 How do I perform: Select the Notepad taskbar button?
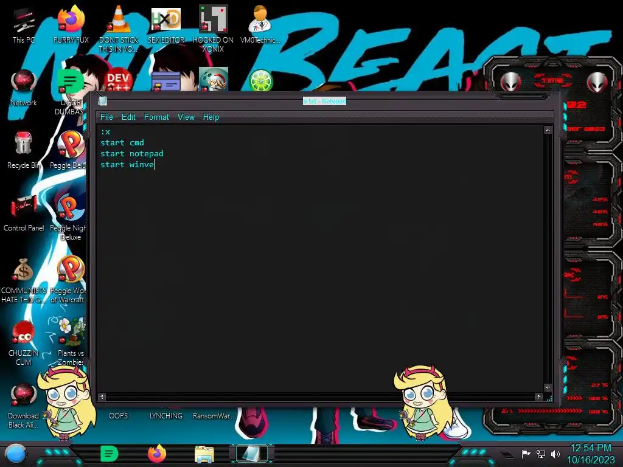(251, 454)
